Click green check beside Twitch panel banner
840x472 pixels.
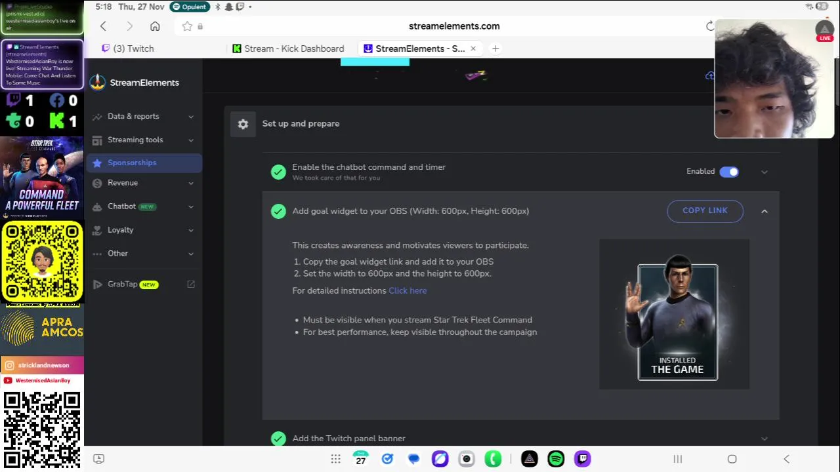point(278,439)
